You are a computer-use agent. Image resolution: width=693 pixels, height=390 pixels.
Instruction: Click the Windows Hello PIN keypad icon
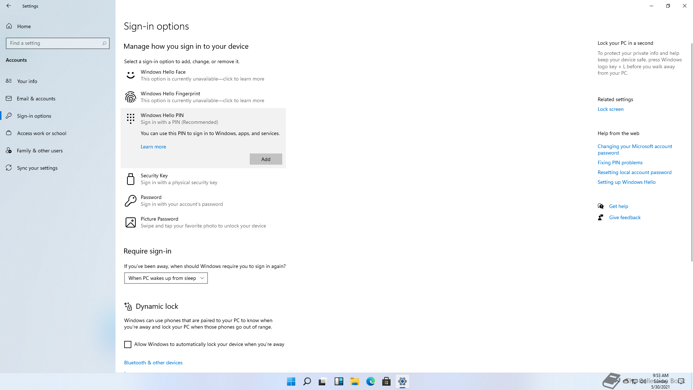pos(130,118)
